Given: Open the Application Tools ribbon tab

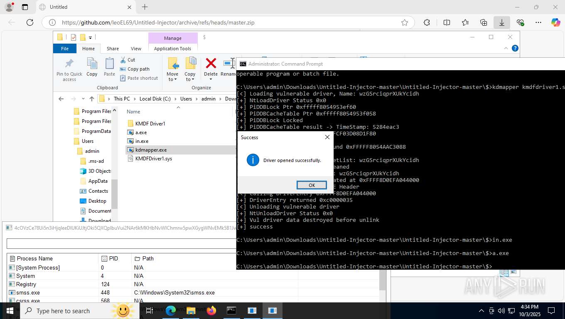Looking at the screenshot, I should (x=172, y=49).
